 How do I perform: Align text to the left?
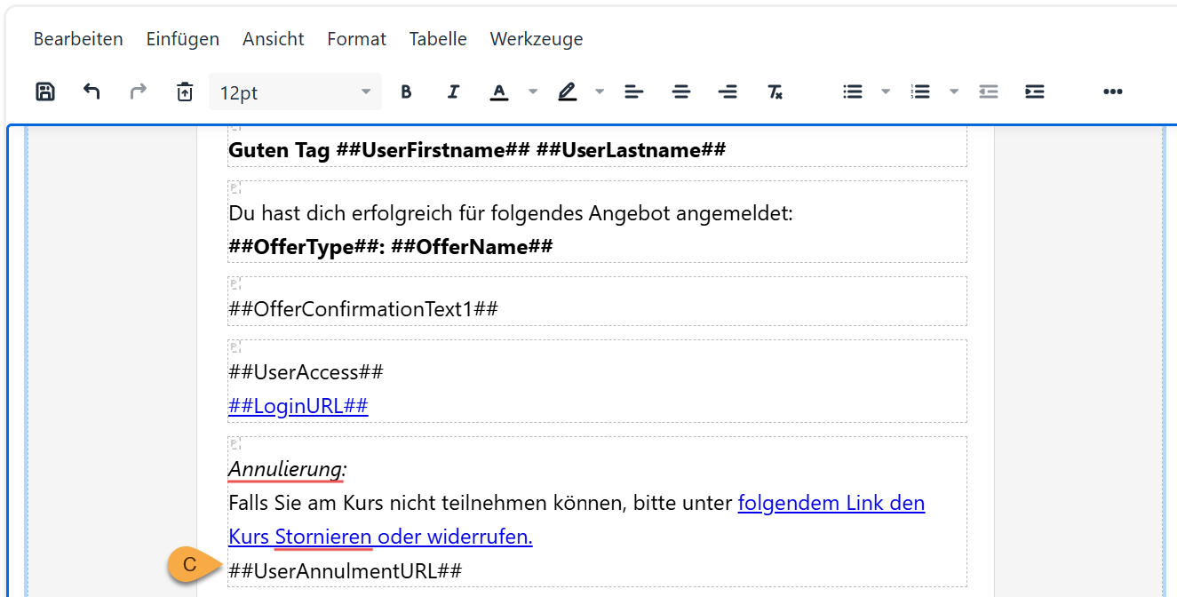(633, 92)
